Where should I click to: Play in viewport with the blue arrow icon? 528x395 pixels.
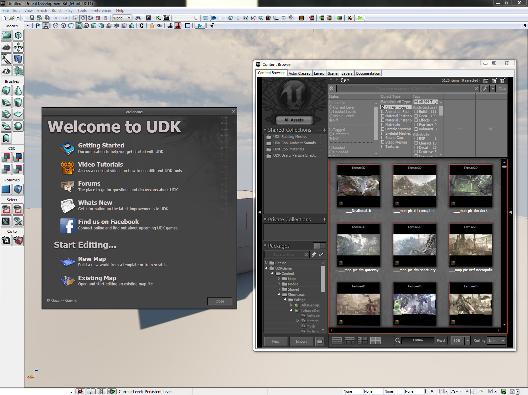click(200, 26)
